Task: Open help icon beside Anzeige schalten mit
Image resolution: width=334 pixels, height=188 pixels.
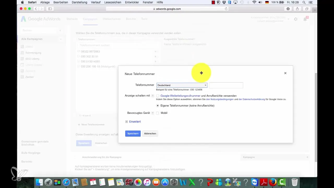Action: coord(153,96)
